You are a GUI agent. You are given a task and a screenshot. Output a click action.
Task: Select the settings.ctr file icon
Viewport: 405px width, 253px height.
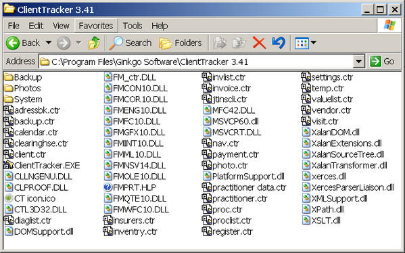click(306, 77)
